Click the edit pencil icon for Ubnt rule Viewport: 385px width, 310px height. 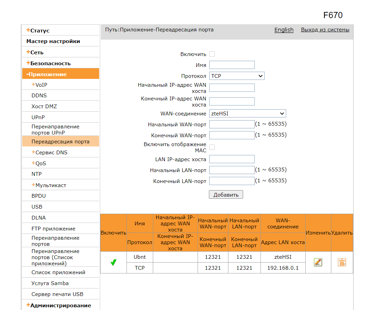318,262
